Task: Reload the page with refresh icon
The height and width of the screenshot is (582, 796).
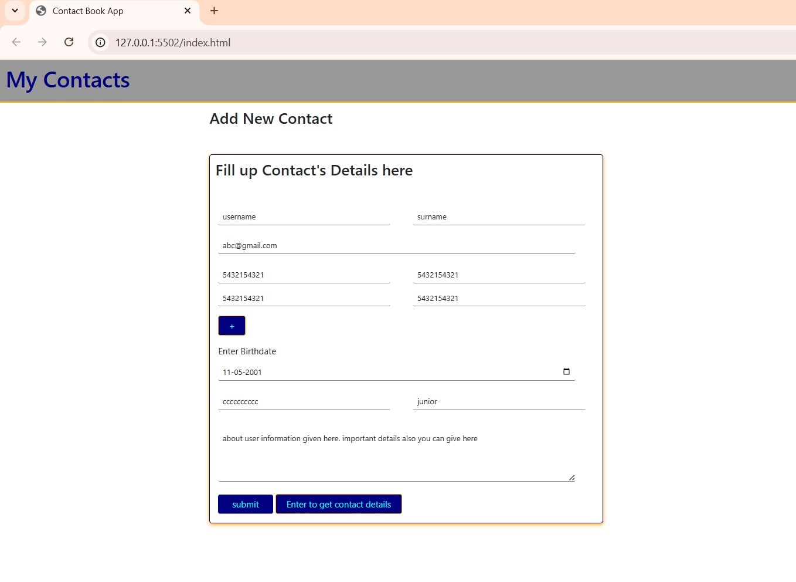Action: pyautogui.click(x=69, y=42)
